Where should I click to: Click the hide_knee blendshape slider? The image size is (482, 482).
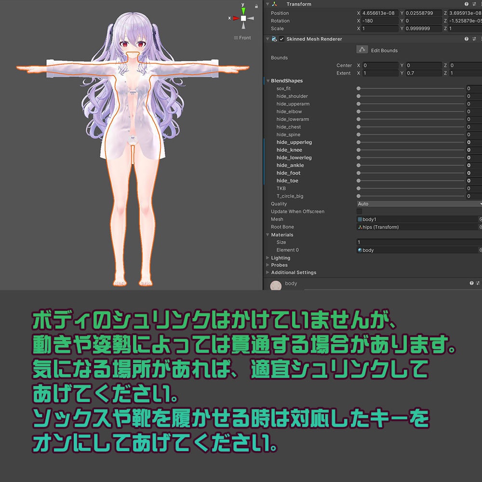tap(410, 150)
